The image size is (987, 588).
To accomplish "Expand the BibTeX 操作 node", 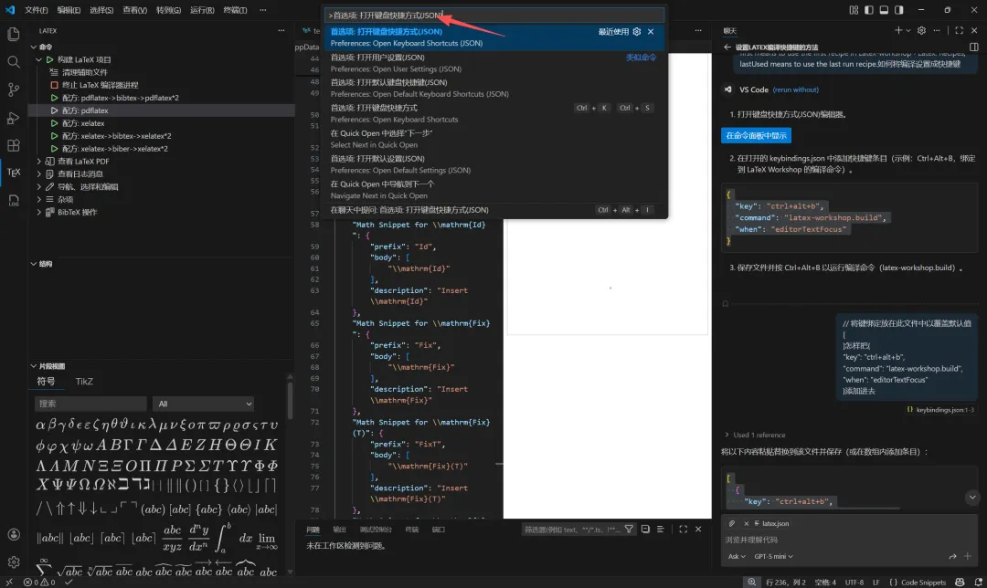I will click(39, 213).
